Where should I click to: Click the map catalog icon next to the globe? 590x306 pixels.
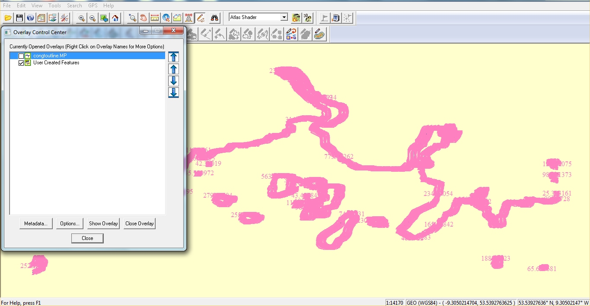click(41, 18)
